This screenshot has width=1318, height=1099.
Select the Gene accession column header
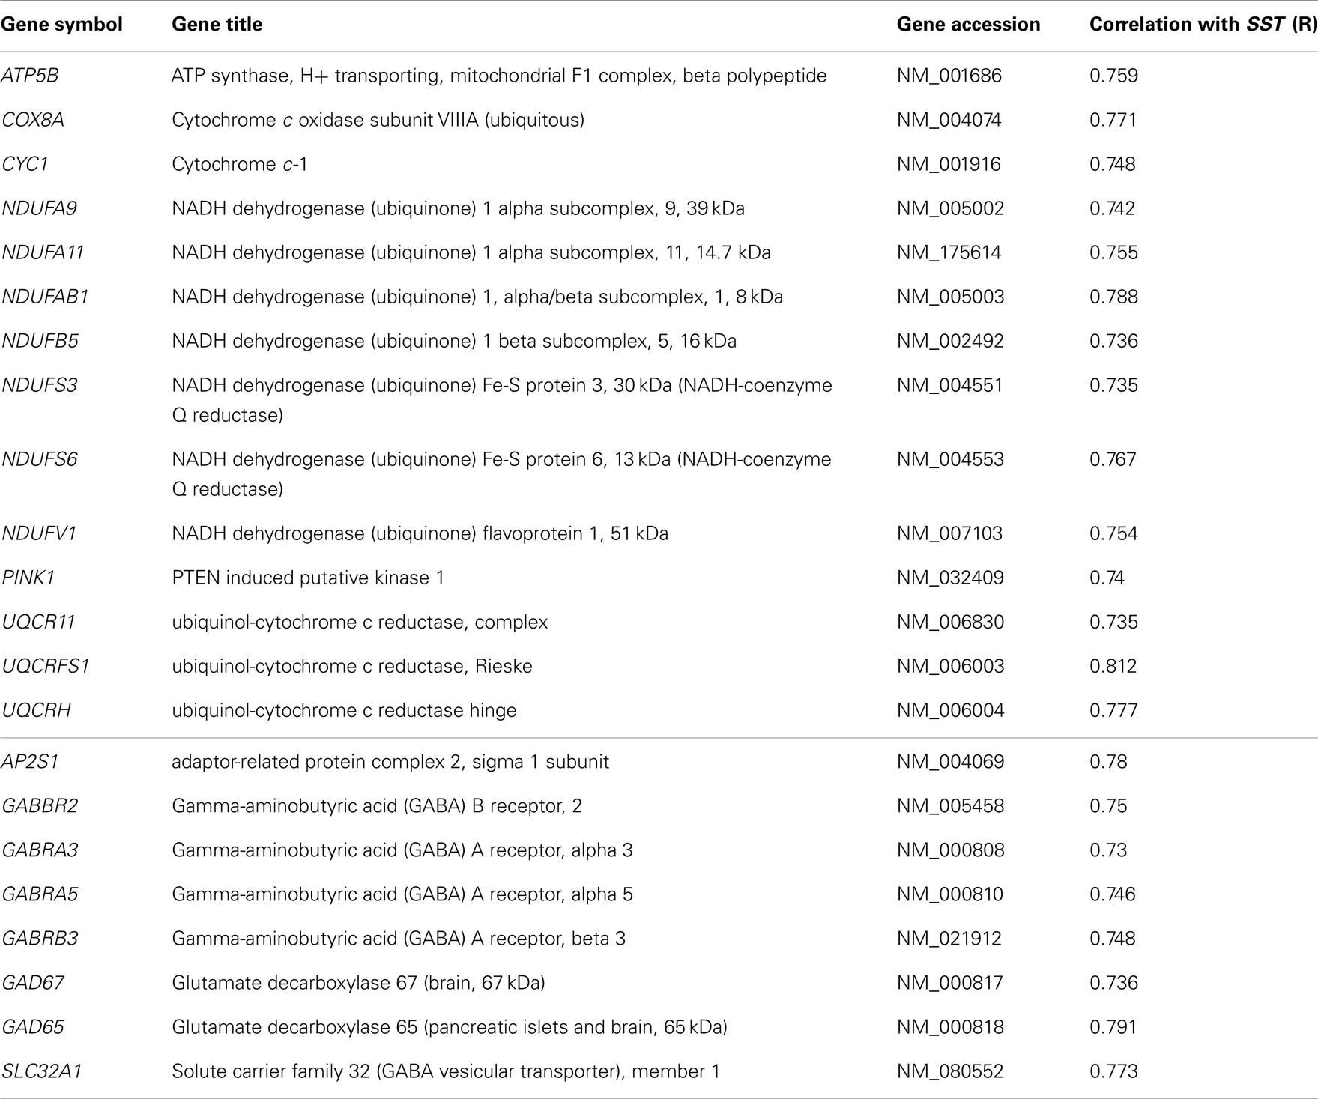tap(968, 25)
